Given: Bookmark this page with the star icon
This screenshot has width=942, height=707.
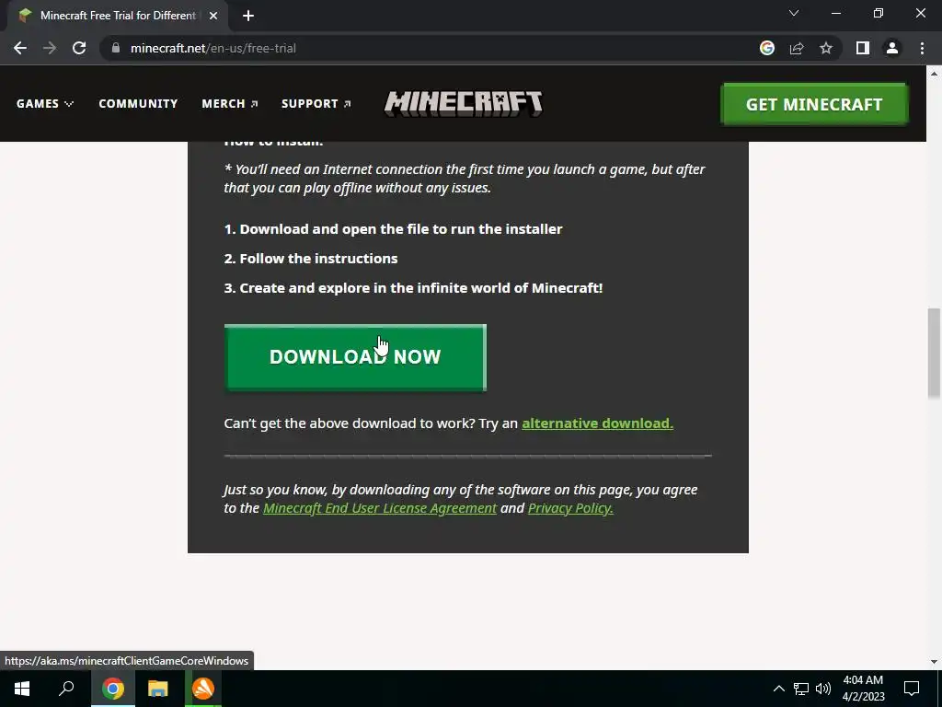Looking at the screenshot, I should [x=826, y=48].
